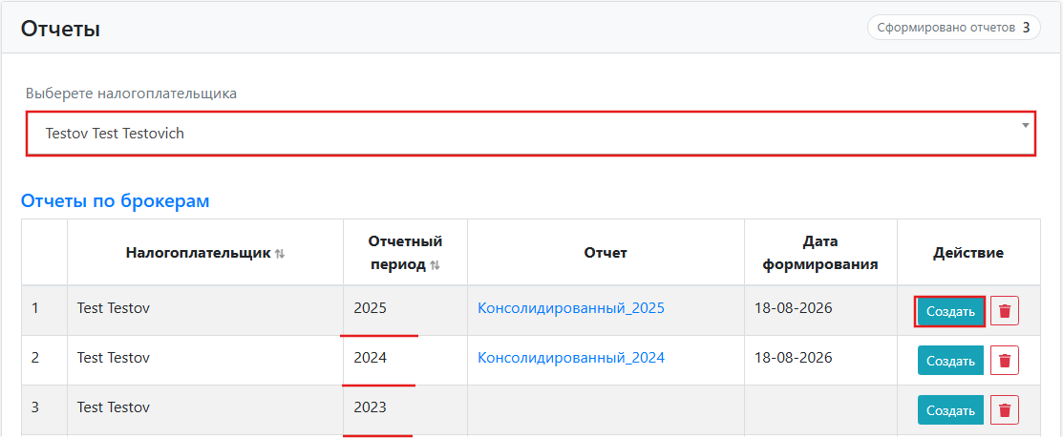Click the Сформировано отчетов counter badge
Screen dimensions: 1063x438
click(x=953, y=28)
